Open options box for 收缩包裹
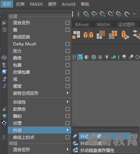Screen dimensions: 140x154 pos(67,72)
